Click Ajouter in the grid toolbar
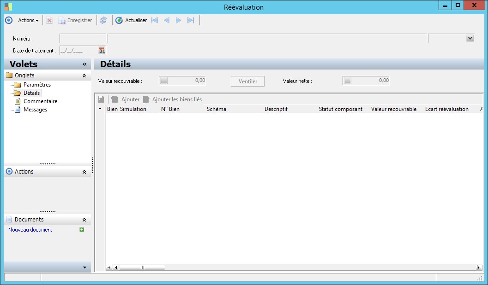Viewport: 488px width, 285px height. [126, 99]
